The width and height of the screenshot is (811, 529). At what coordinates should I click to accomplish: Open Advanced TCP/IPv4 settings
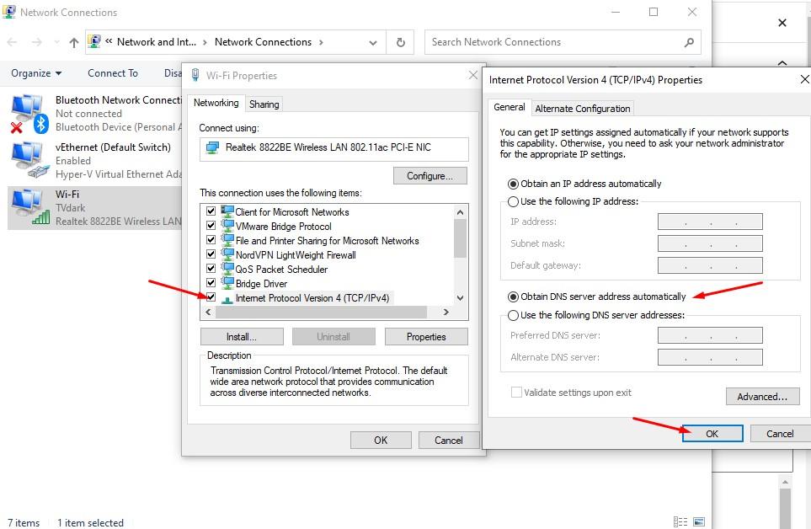coord(762,396)
